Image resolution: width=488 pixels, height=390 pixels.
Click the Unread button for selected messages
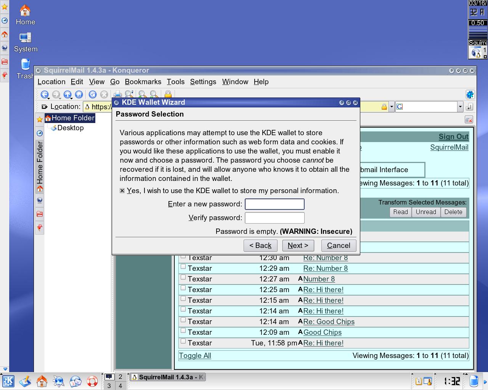coord(426,212)
